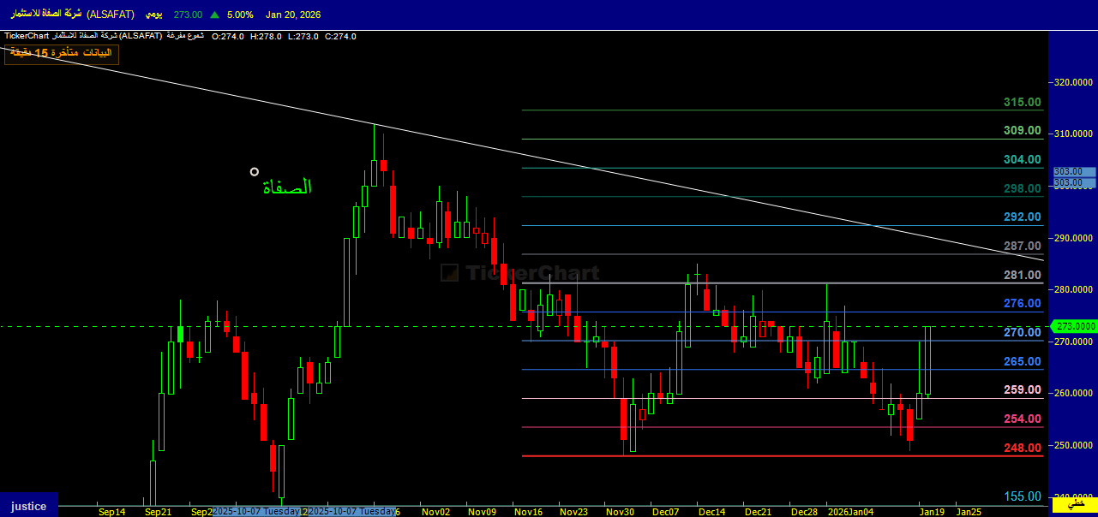Viewport: 1098px width, 517px height.
Task: Select the blue 276.00 level label
Action: pos(1022,303)
